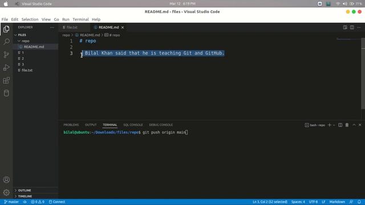Click bash - repo terminal label

315,125
